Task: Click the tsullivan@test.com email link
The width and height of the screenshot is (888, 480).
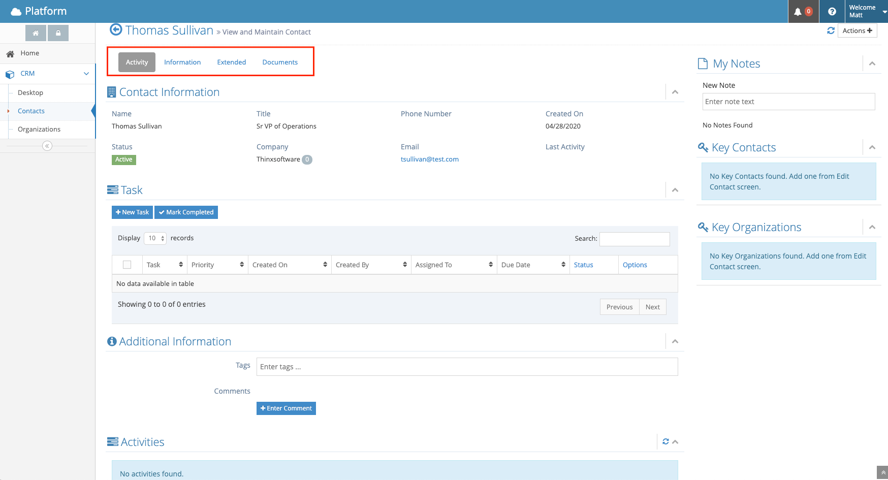Action: pos(429,159)
